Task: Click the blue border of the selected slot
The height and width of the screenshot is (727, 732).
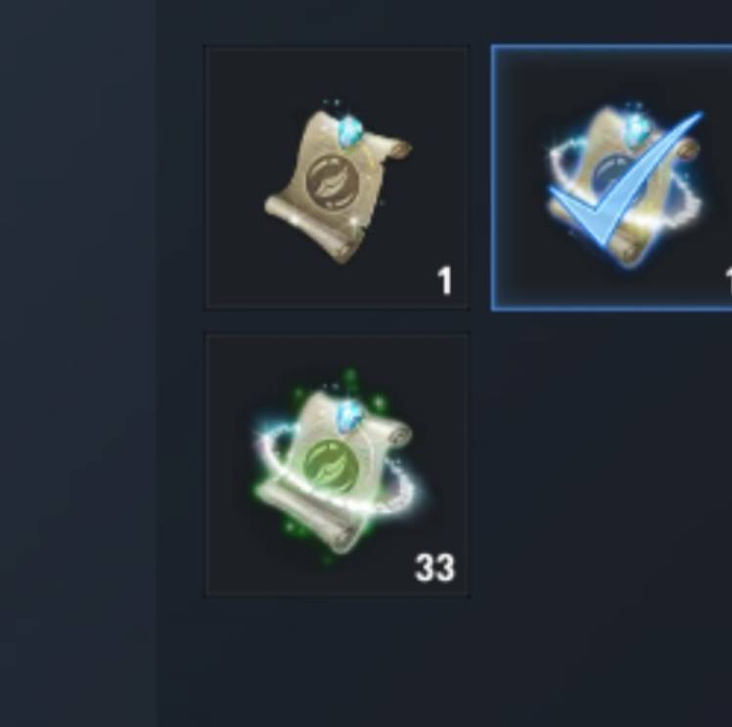Action: pyautogui.click(x=612, y=48)
